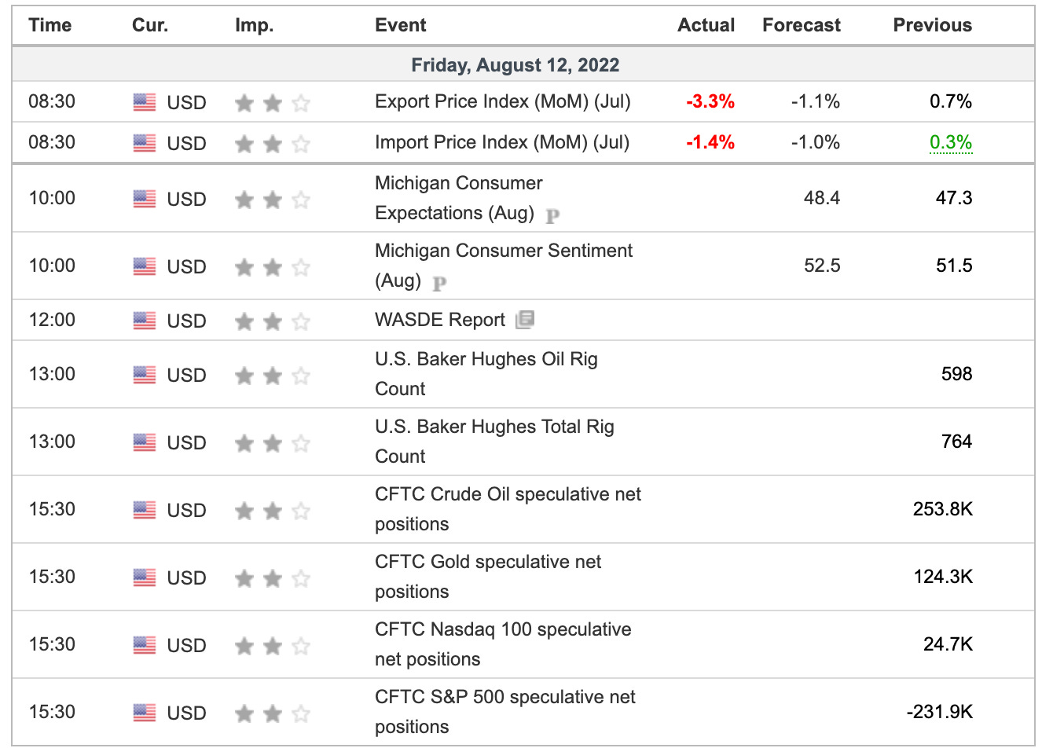Click the Friday, August 12, 2022 date row
Viewport: 1042px width, 748px height.
click(x=515, y=64)
